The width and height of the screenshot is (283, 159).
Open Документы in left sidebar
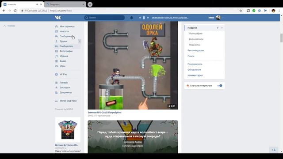(x=66, y=92)
